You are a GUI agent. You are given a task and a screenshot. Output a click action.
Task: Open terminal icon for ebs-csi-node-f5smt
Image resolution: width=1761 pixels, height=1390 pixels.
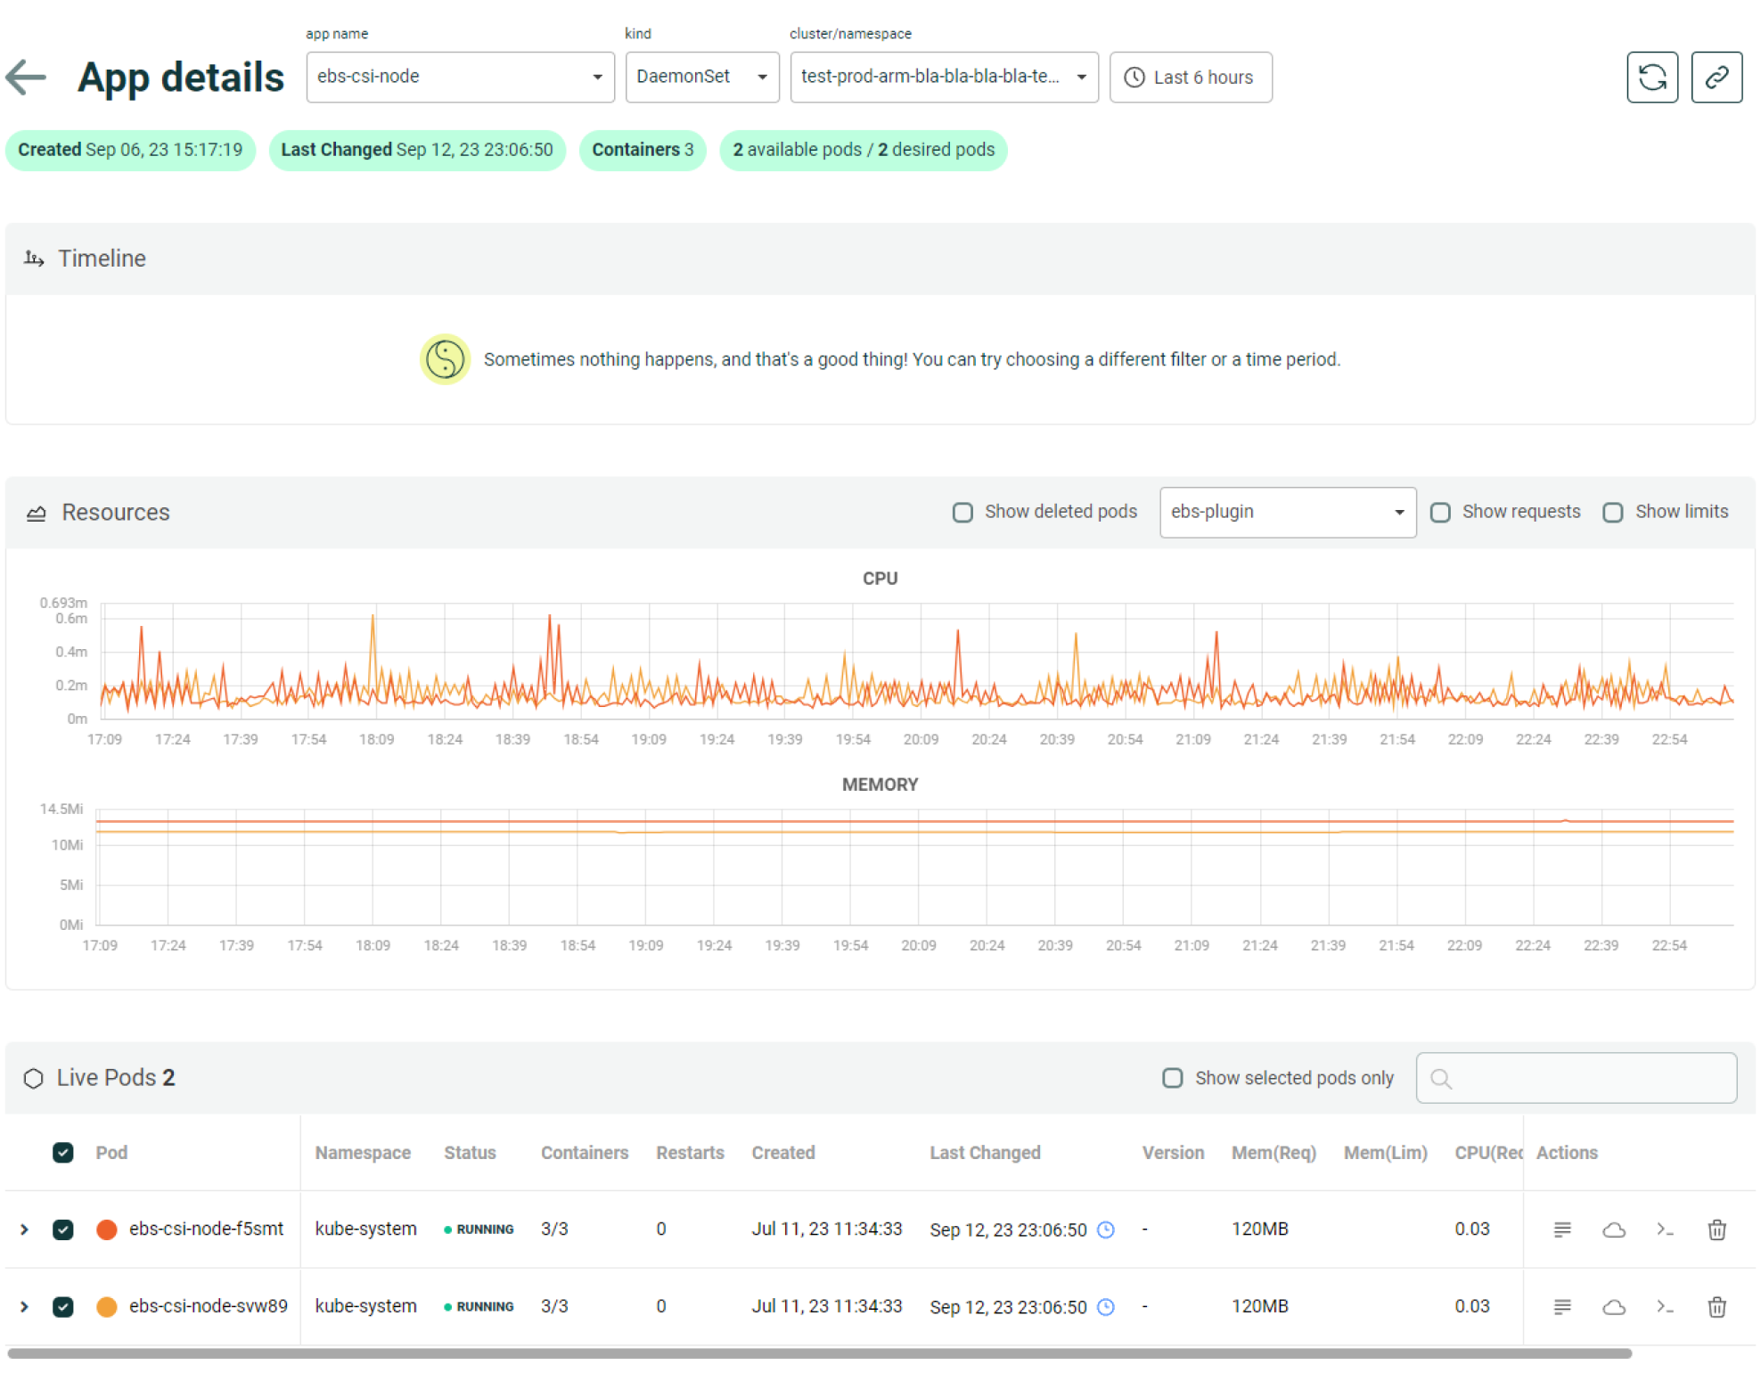click(x=1664, y=1230)
